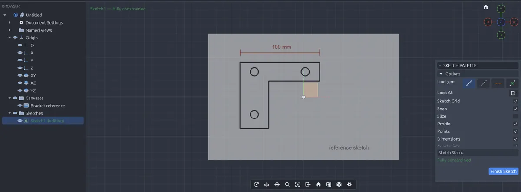
Task: Hide the Bracket reference canvas
Action: pos(20,106)
